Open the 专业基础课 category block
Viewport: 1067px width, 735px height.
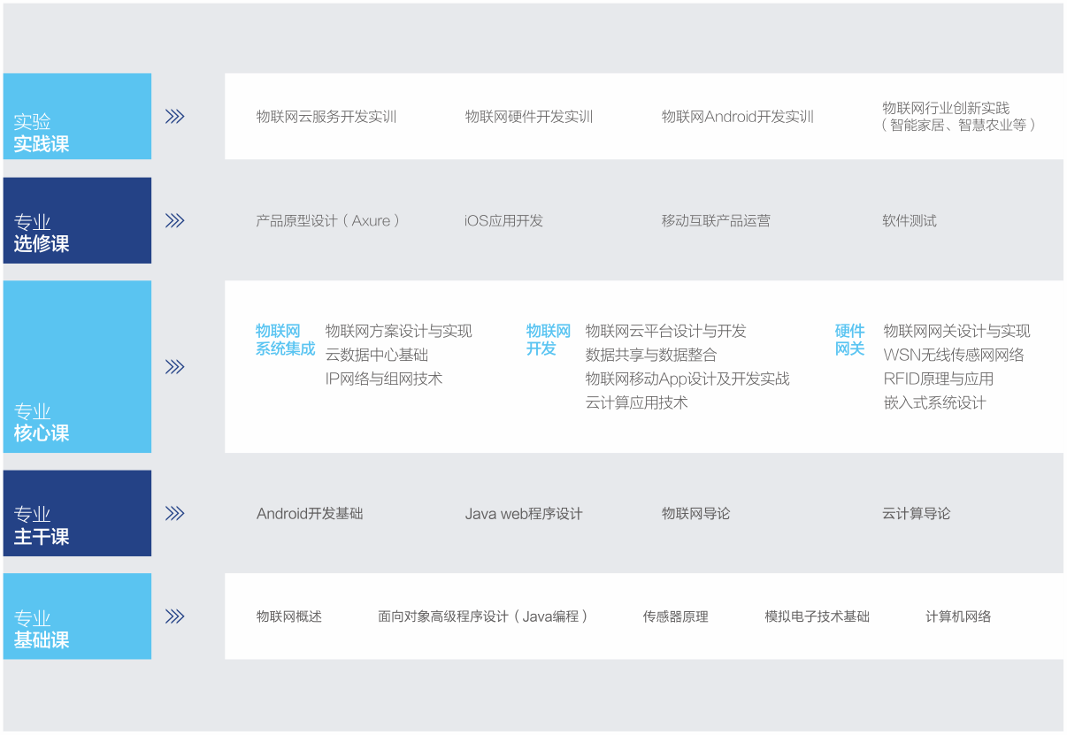(77, 616)
